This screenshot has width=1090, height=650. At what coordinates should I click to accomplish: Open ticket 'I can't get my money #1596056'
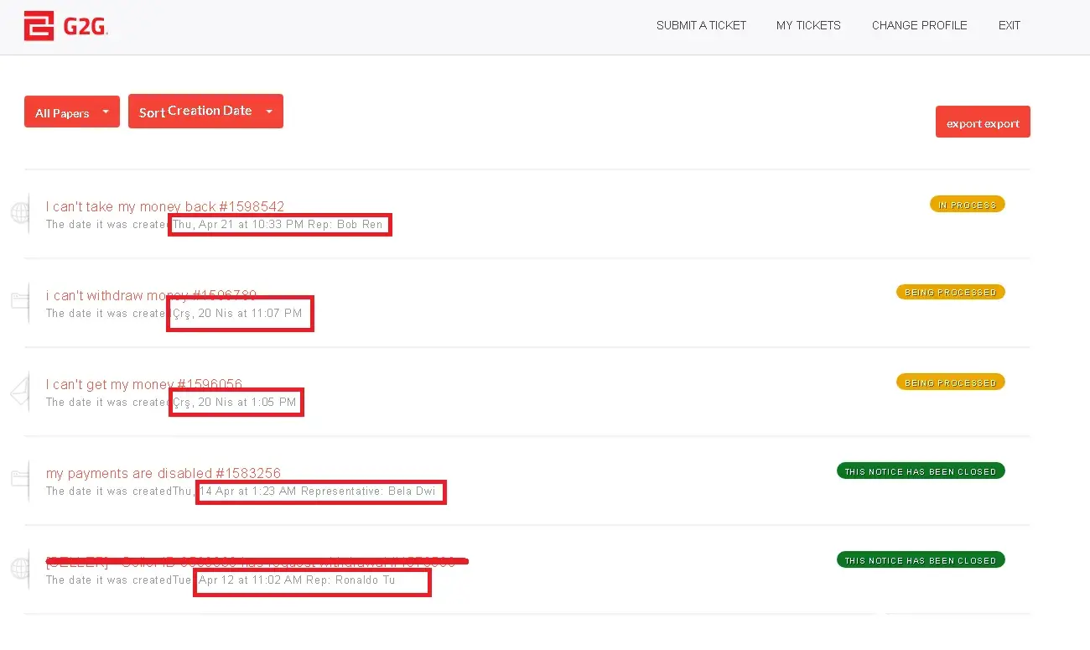[x=144, y=384]
